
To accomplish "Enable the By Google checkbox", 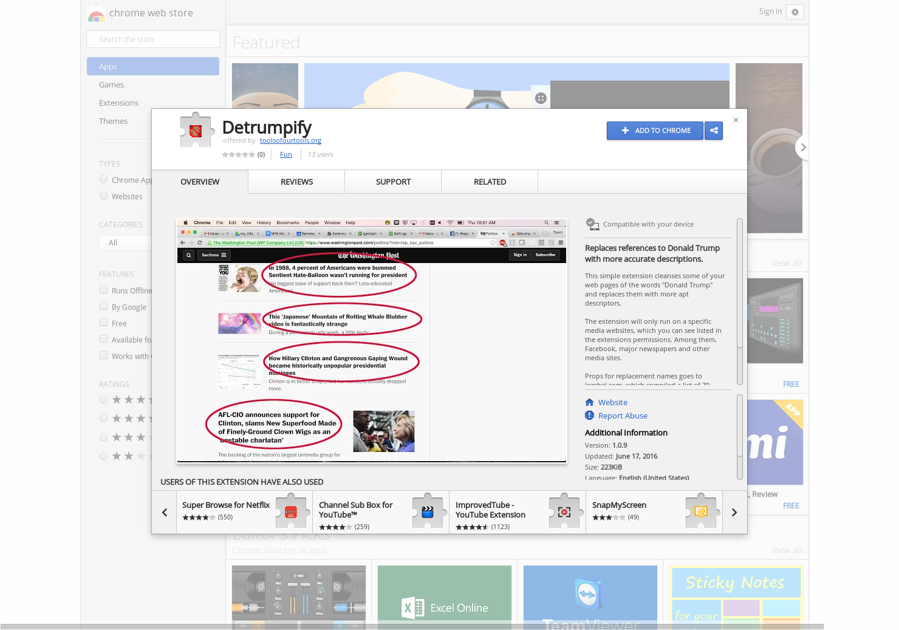I will (104, 306).
